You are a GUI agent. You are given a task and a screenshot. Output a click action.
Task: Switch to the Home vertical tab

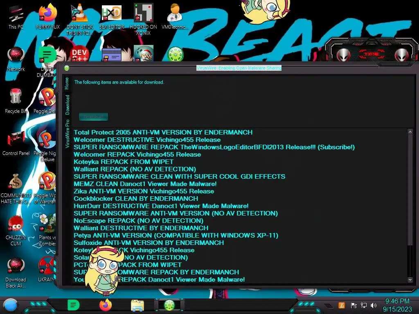[67, 83]
